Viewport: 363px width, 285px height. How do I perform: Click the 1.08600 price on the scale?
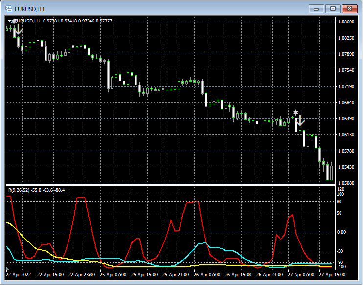tap(346, 22)
